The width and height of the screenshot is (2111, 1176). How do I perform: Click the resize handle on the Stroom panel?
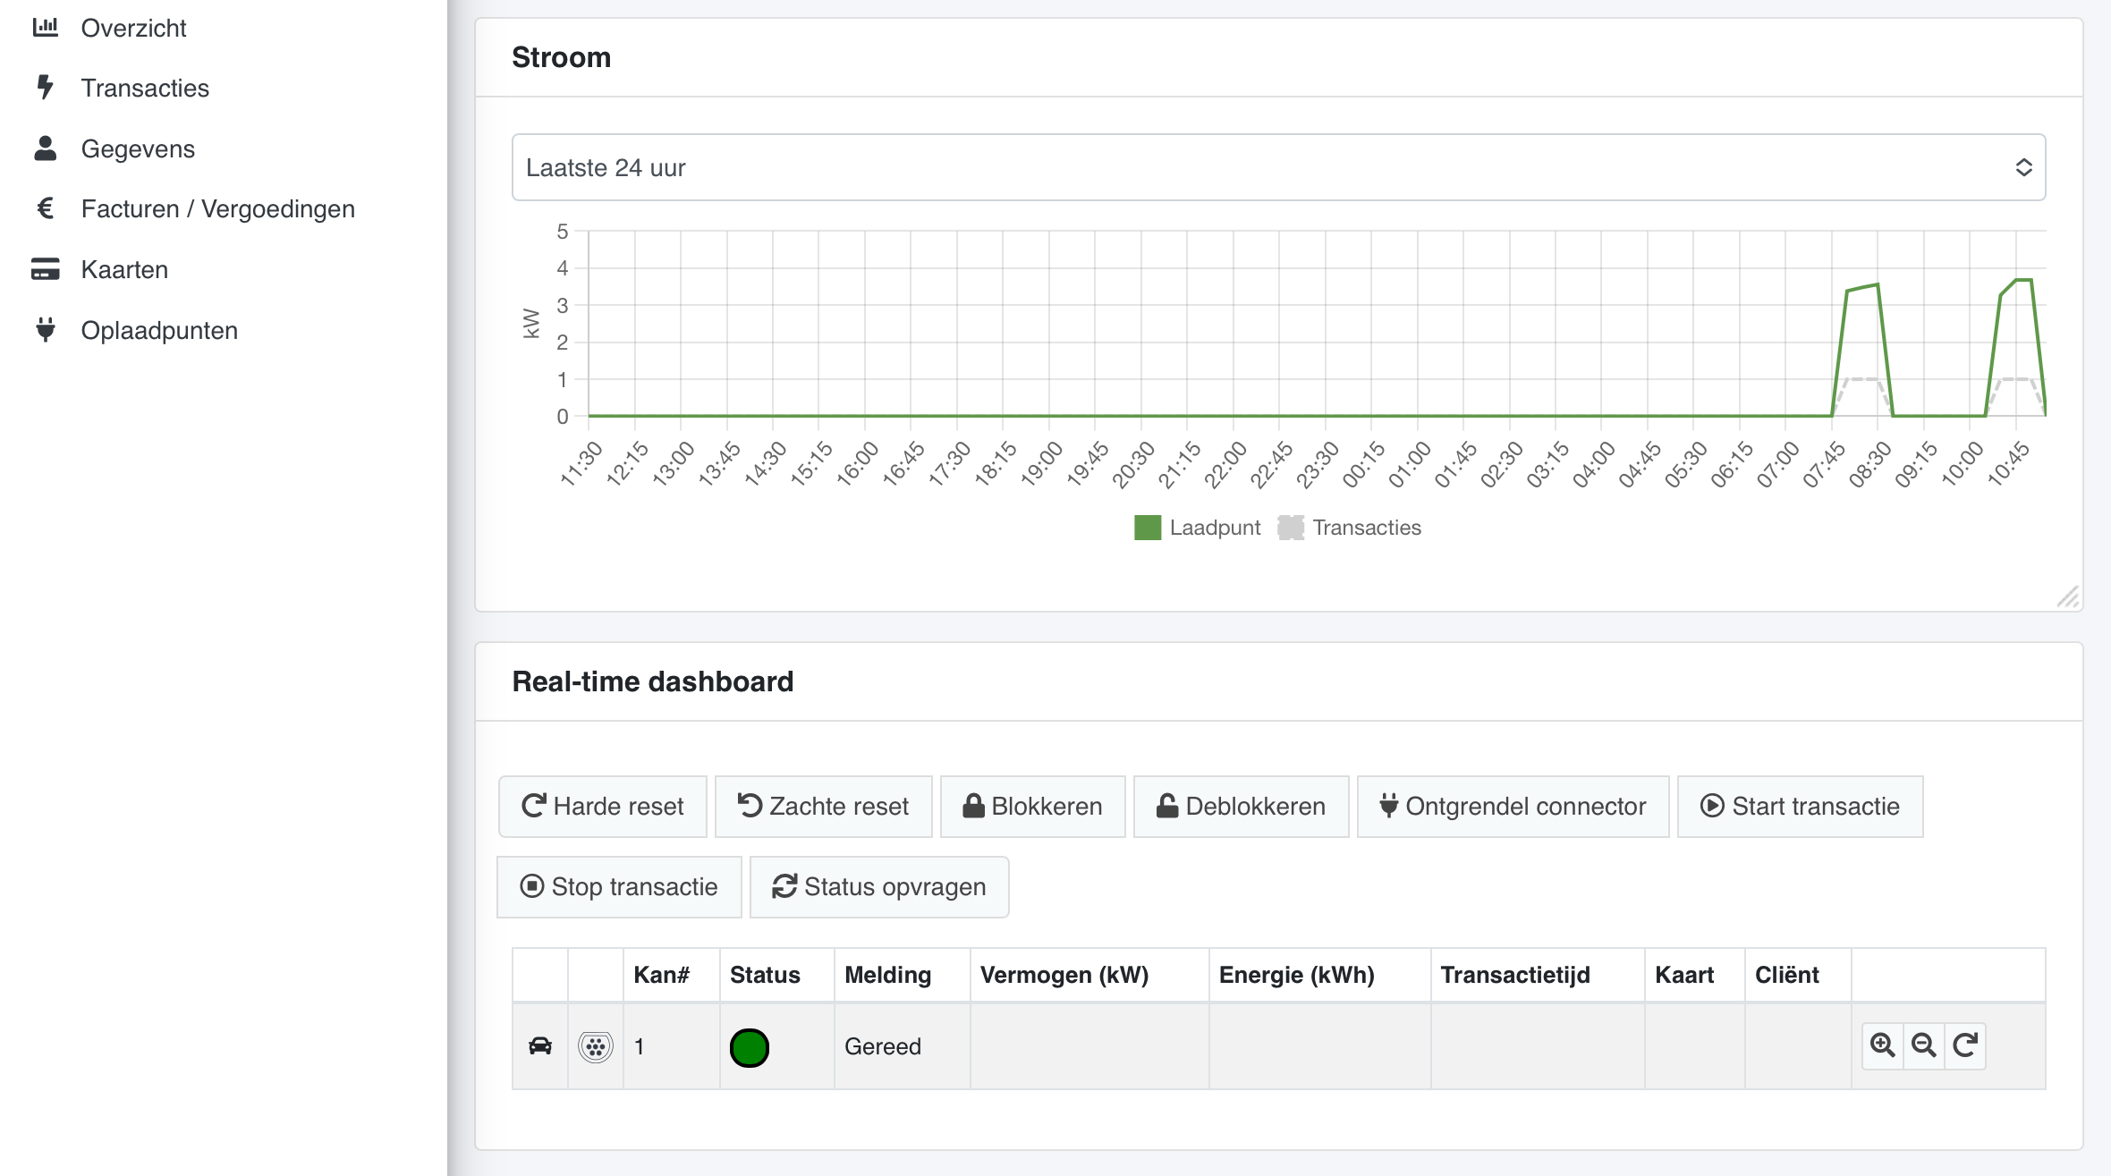point(2067,596)
